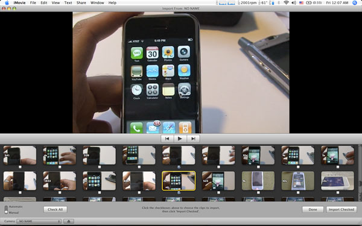Click the Done button
The image size is (362, 226).
coord(313,209)
